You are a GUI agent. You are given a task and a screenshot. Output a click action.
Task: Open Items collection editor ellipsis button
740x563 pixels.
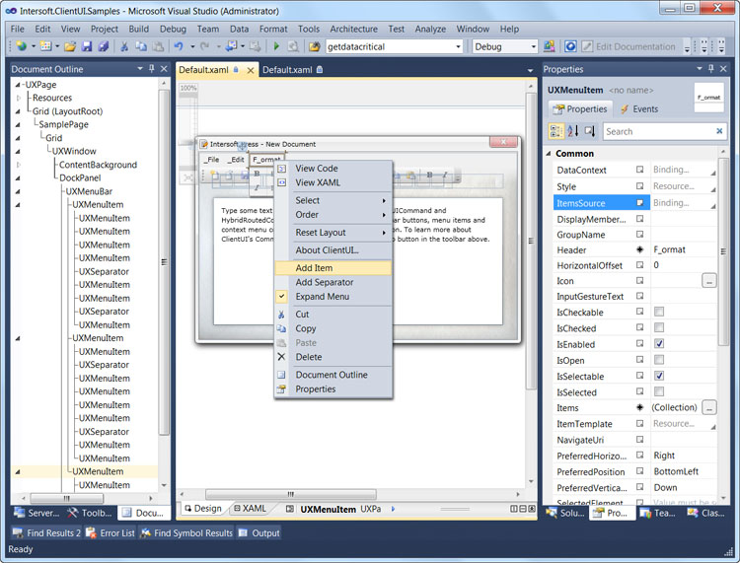pos(708,407)
